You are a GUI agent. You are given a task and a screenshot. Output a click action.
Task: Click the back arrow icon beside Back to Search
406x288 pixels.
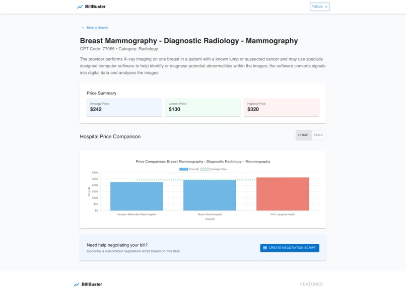point(83,28)
